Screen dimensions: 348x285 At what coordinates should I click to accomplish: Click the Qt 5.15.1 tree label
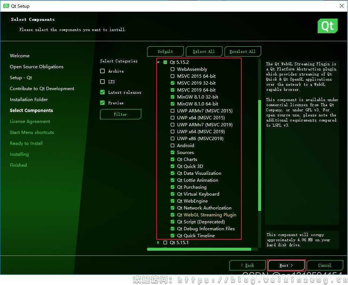tap(179, 242)
